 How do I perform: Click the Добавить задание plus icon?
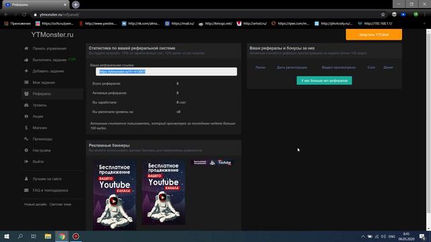(26, 71)
